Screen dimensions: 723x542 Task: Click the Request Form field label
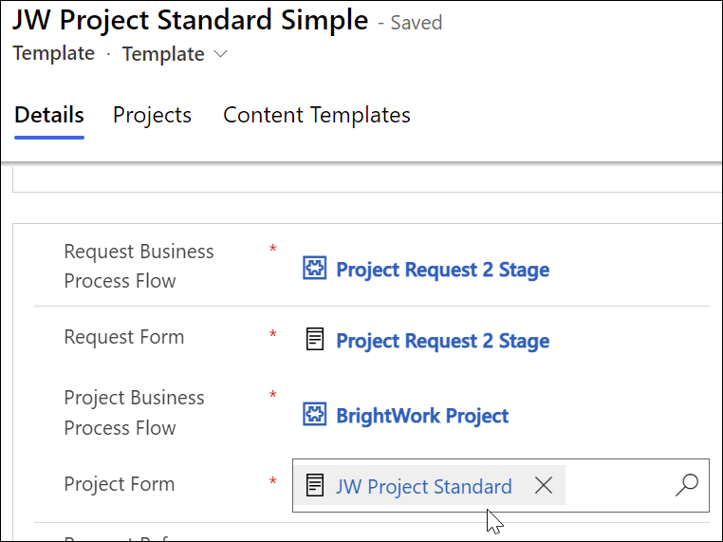[123, 337]
